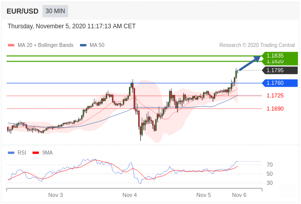Click the 1.1690 red support label
The height and width of the screenshot is (204, 301).
(x=275, y=109)
